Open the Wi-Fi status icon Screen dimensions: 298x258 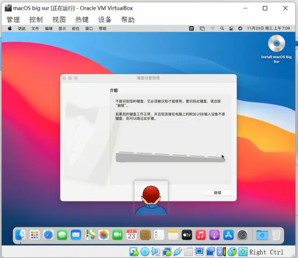213,28
